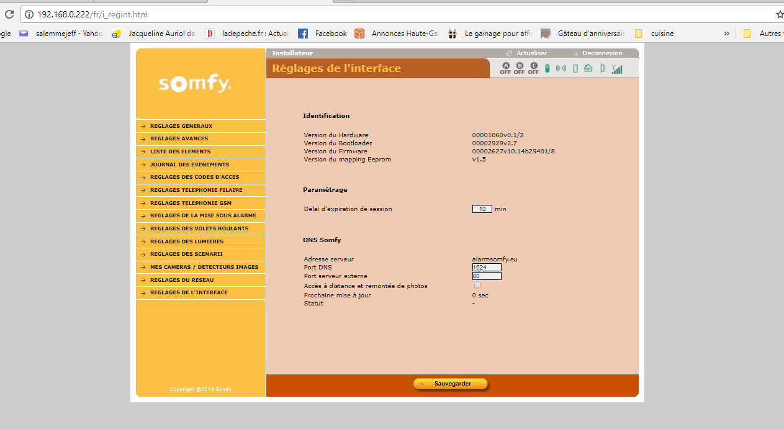
Task: Open REGLAGES DES LUMIERES menu
Action: (201, 242)
